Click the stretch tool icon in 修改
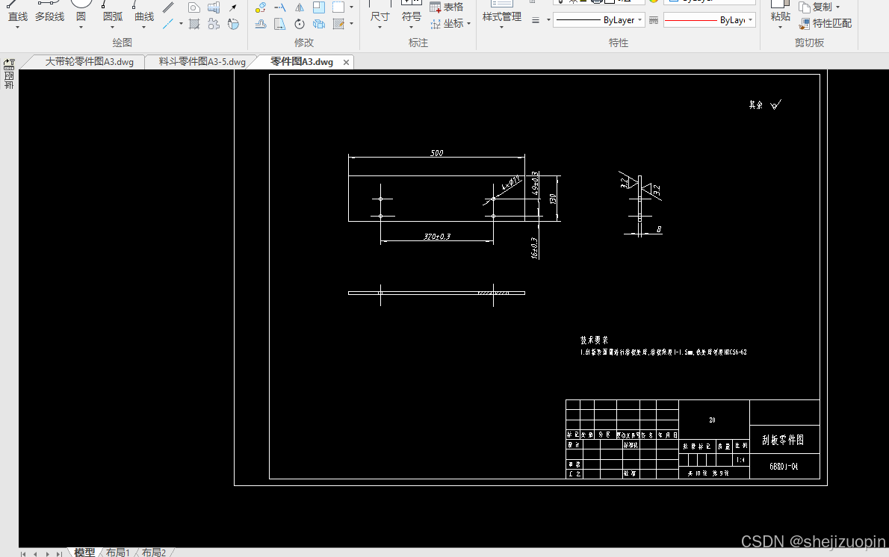The width and height of the screenshot is (889, 557). coord(280,24)
